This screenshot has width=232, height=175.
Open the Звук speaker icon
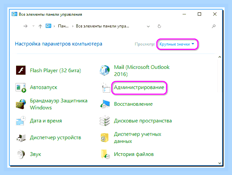pyautogui.click(x=21, y=154)
